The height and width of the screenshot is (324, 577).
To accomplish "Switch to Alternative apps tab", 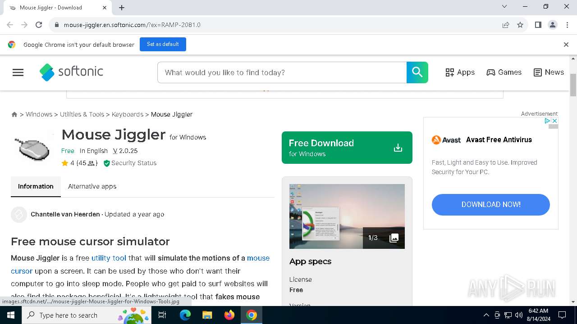I will (92, 186).
